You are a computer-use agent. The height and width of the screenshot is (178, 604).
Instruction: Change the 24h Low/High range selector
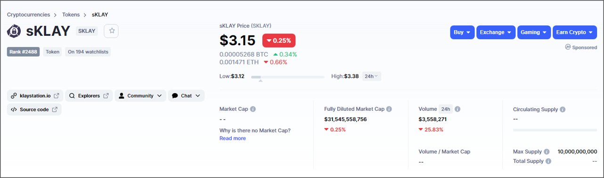tap(372, 76)
